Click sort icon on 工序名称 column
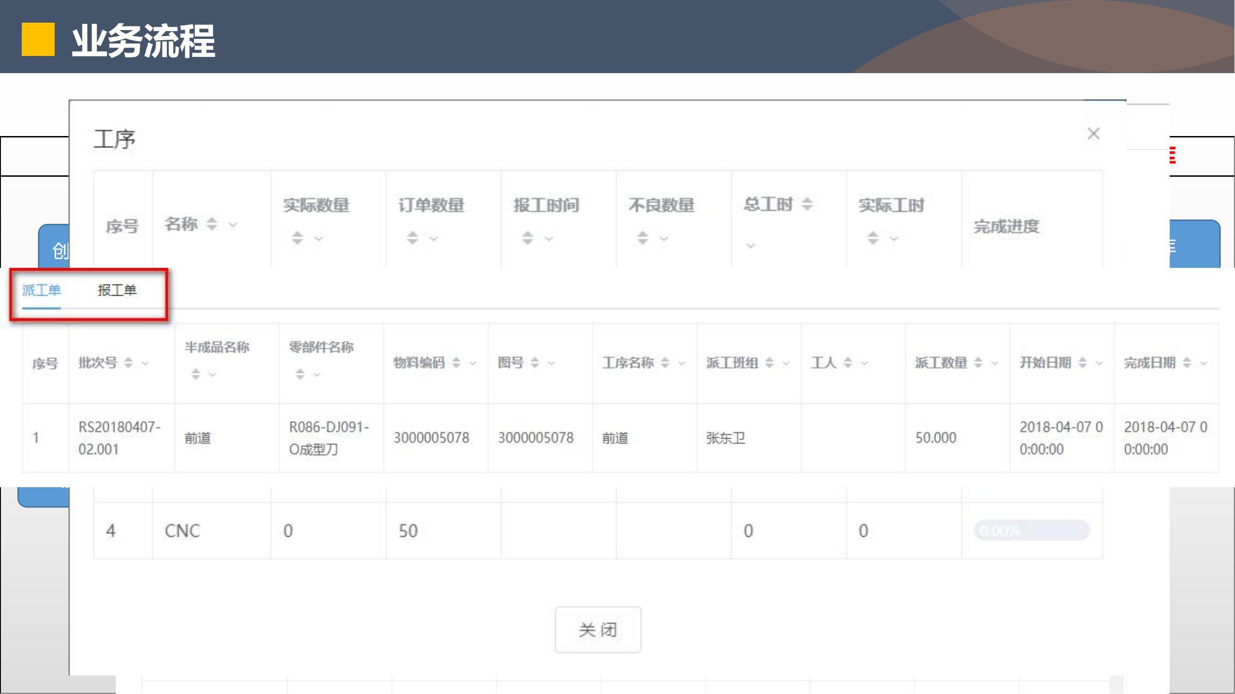Viewport: 1235px width, 694px height. click(x=665, y=363)
